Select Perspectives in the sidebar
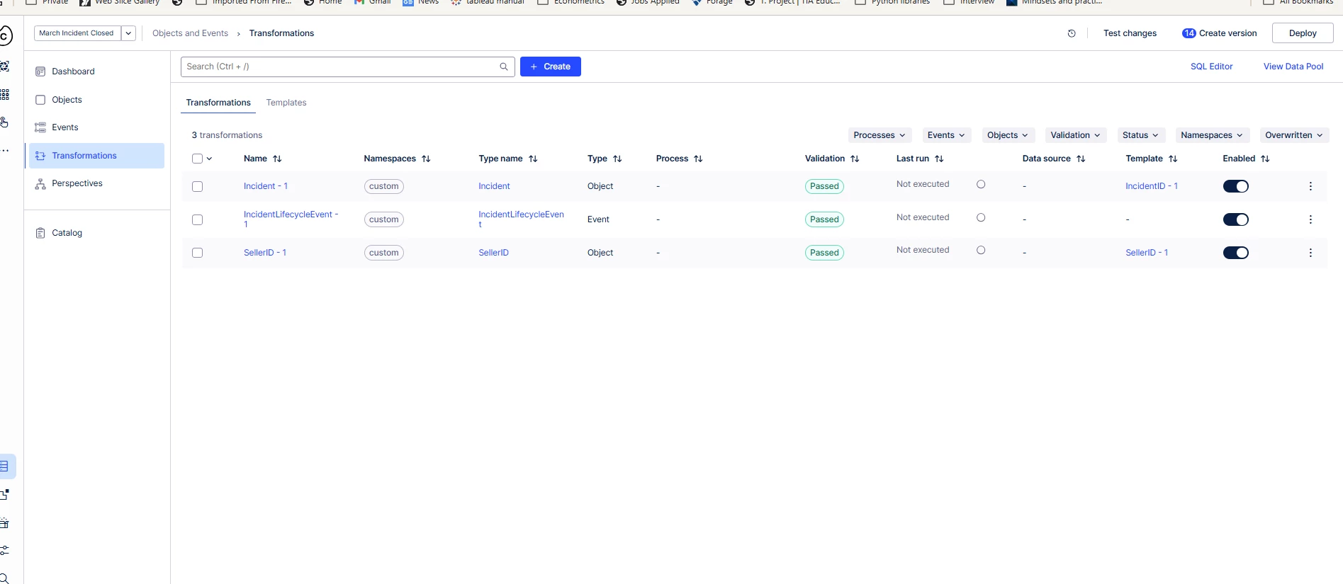The height and width of the screenshot is (584, 1343). [96, 183]
